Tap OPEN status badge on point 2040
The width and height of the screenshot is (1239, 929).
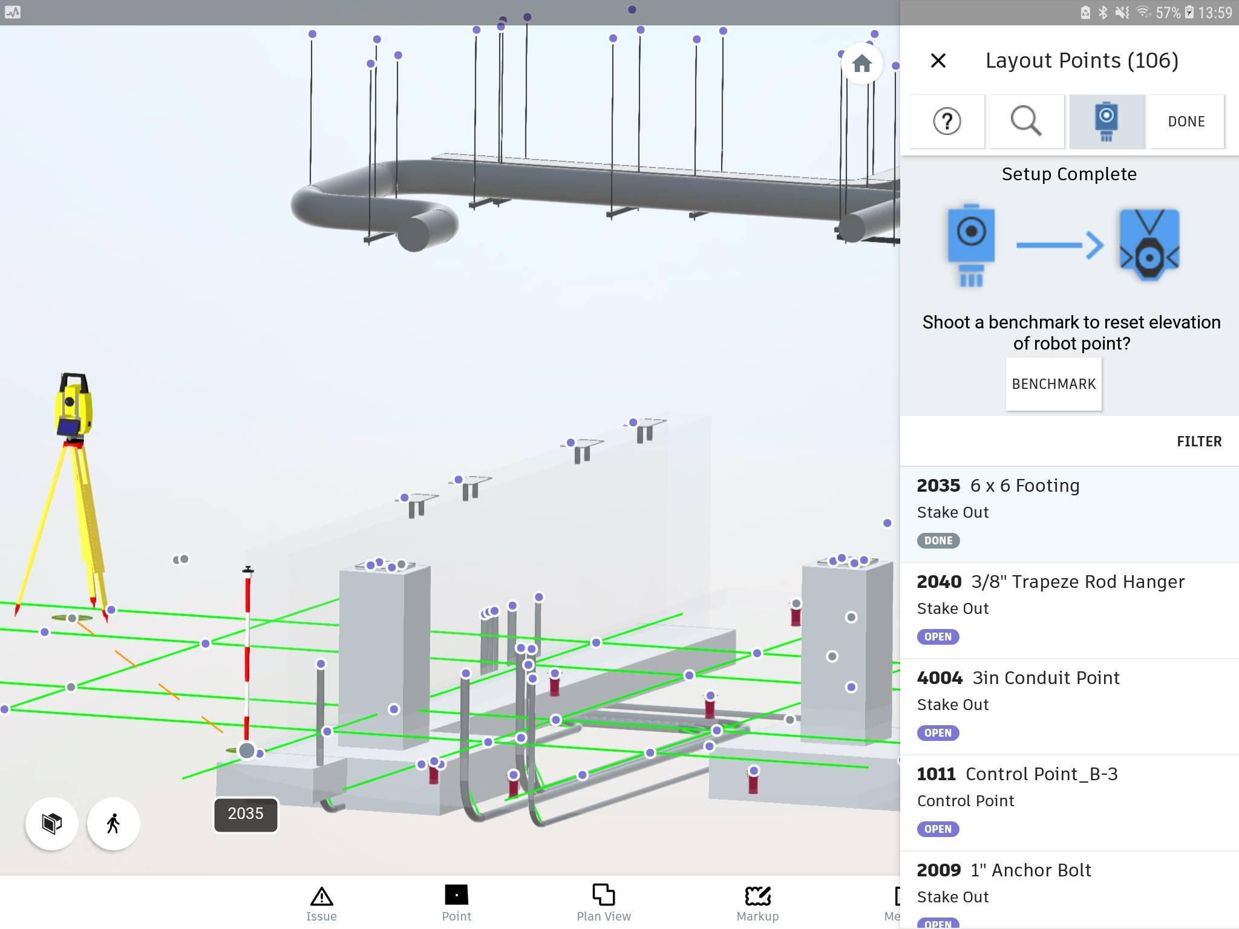click(x=938, y=636)
